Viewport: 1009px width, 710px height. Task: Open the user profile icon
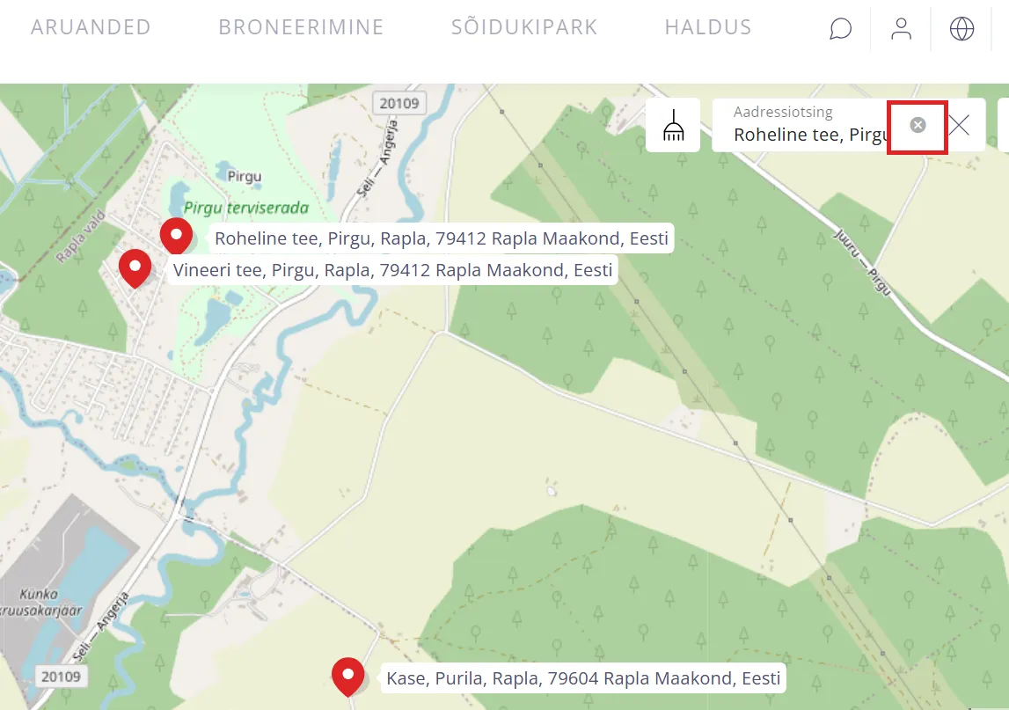coord(901,29)
